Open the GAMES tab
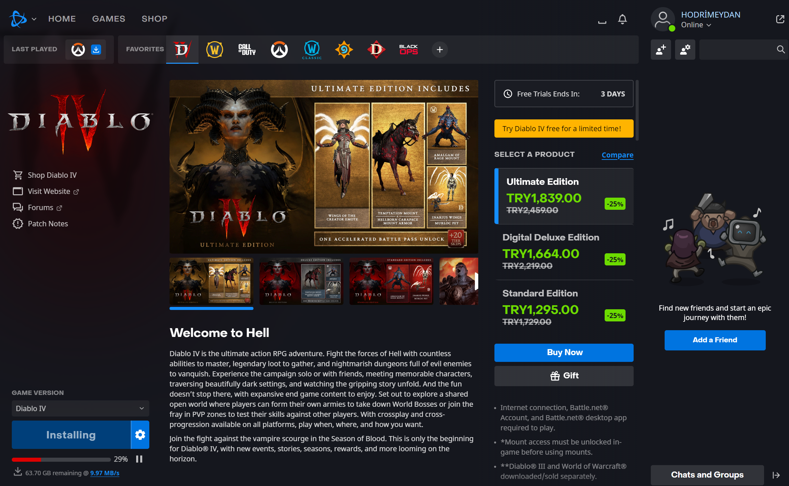Image resolution: width=789 pixels, height=486 pixels. (x=109, y=19)
